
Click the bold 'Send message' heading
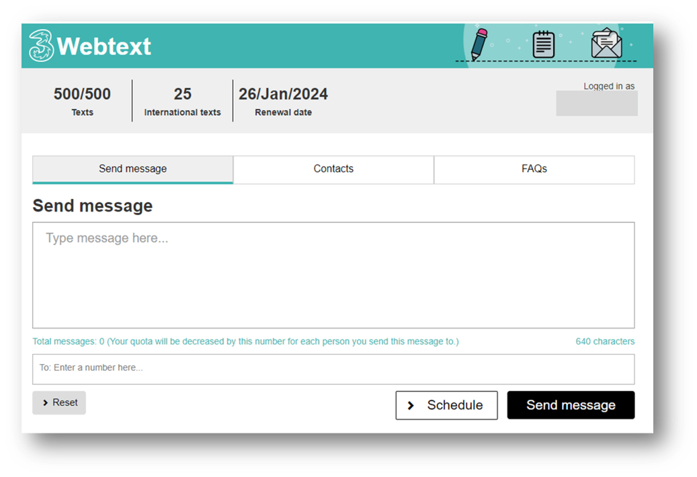93,206
